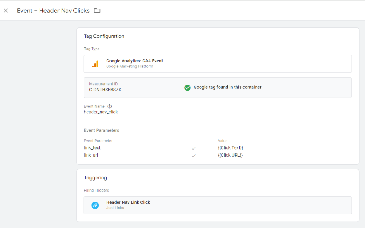
Task: Click the link_text parameter name
Action: [92, 148]
